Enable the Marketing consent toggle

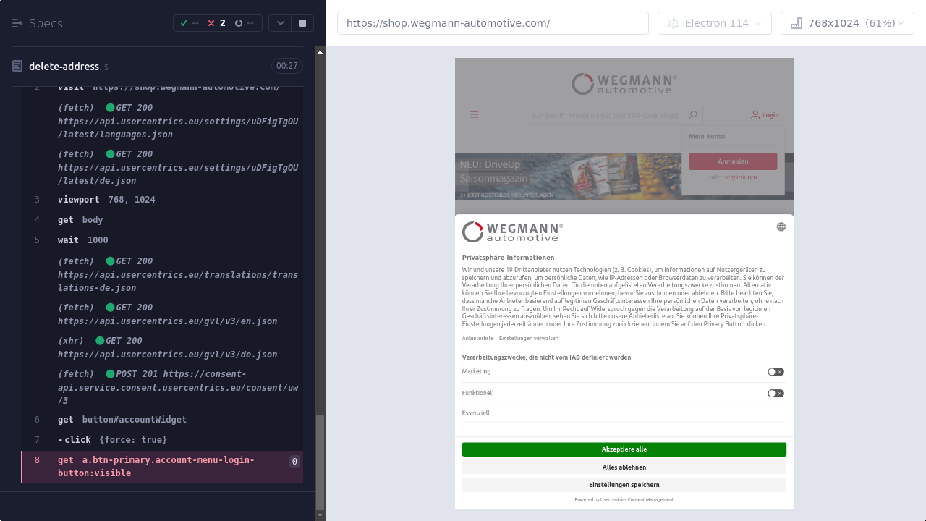(x=776, y=372)
